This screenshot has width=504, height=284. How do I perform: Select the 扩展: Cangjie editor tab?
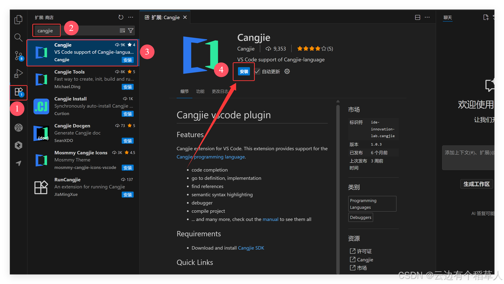pyautogui.click(x=165, y=17)
